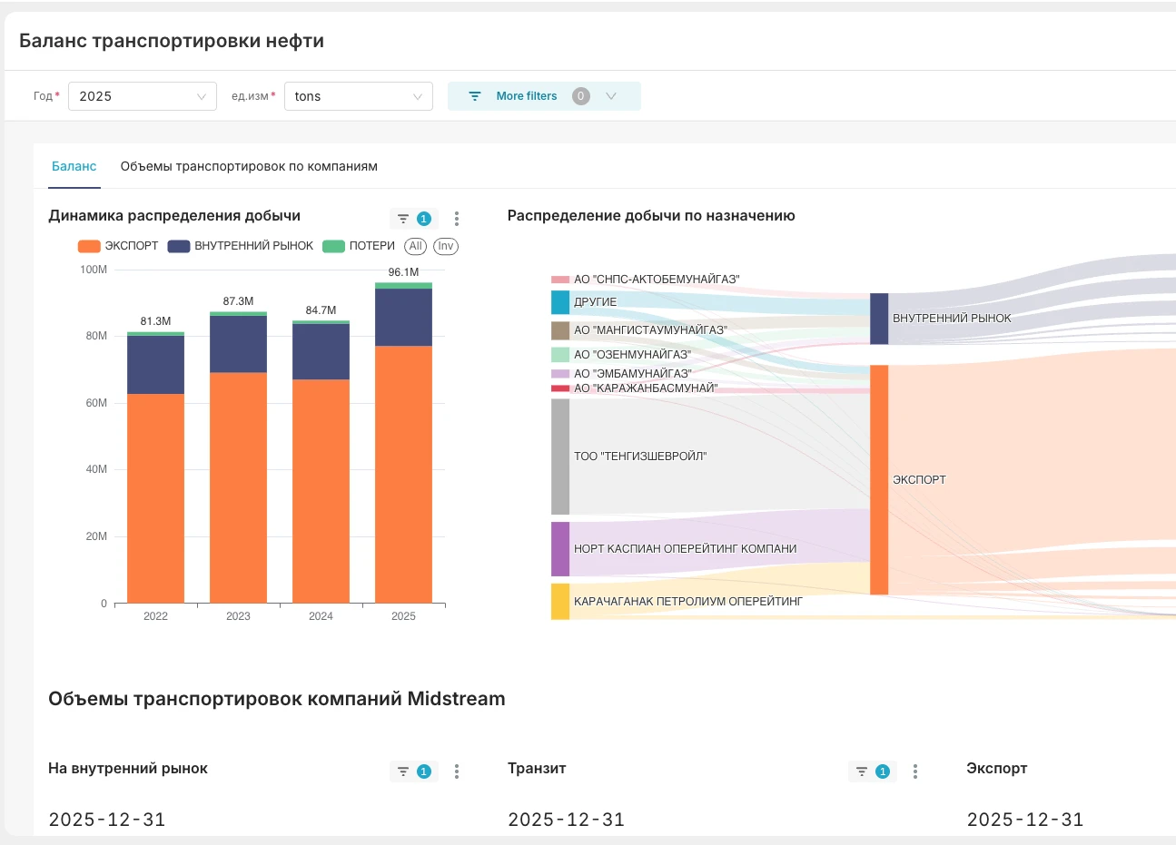Screen dimensions: 1176x845
Task: Click the More filters button label
Action: coord(527,96)
